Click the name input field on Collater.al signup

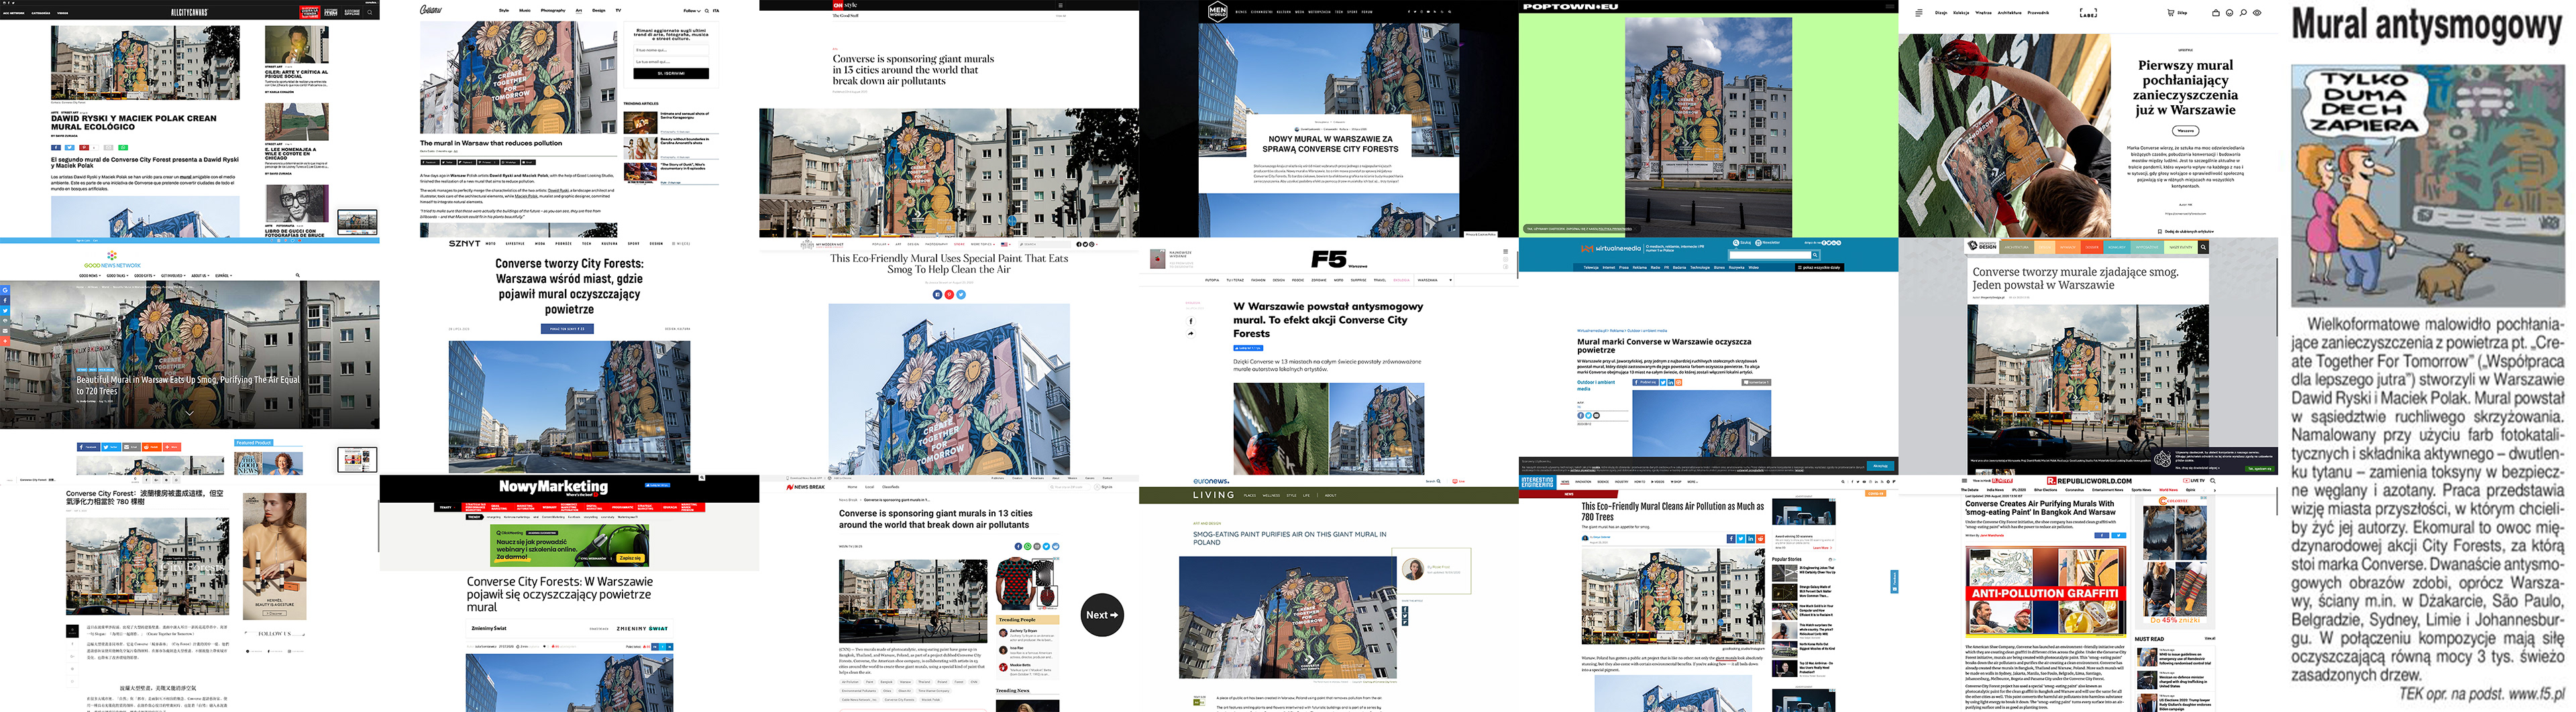[672, 50]
